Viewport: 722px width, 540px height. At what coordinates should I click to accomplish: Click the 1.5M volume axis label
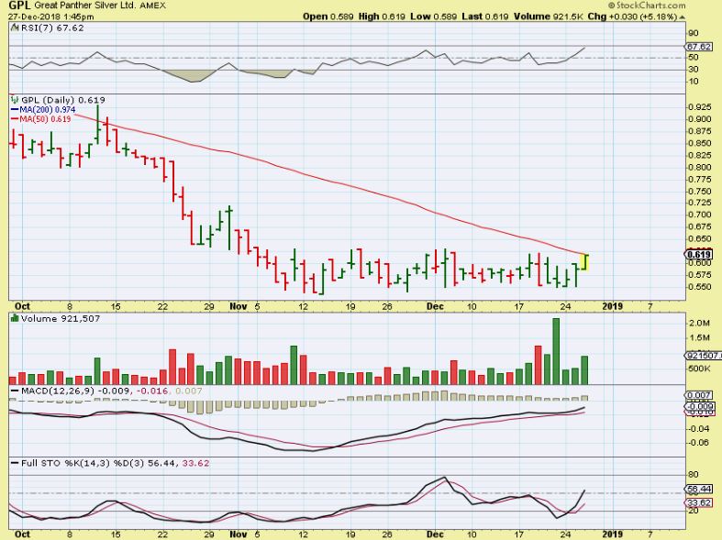pyautogui.click(x=699, y=337)
